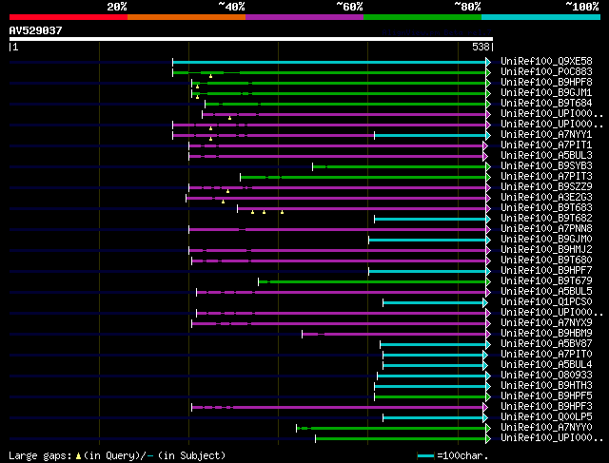This screenshot has width=609, height=463.
Task: Click the purple alignment bar of B9HBM9
Action: pyautogui.click(x=394, y=334)
